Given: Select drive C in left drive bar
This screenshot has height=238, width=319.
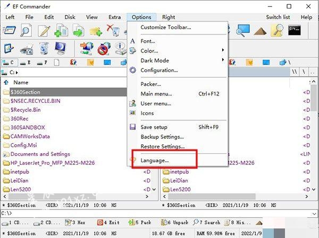Looking at the screenshot, I should (10, 63).
